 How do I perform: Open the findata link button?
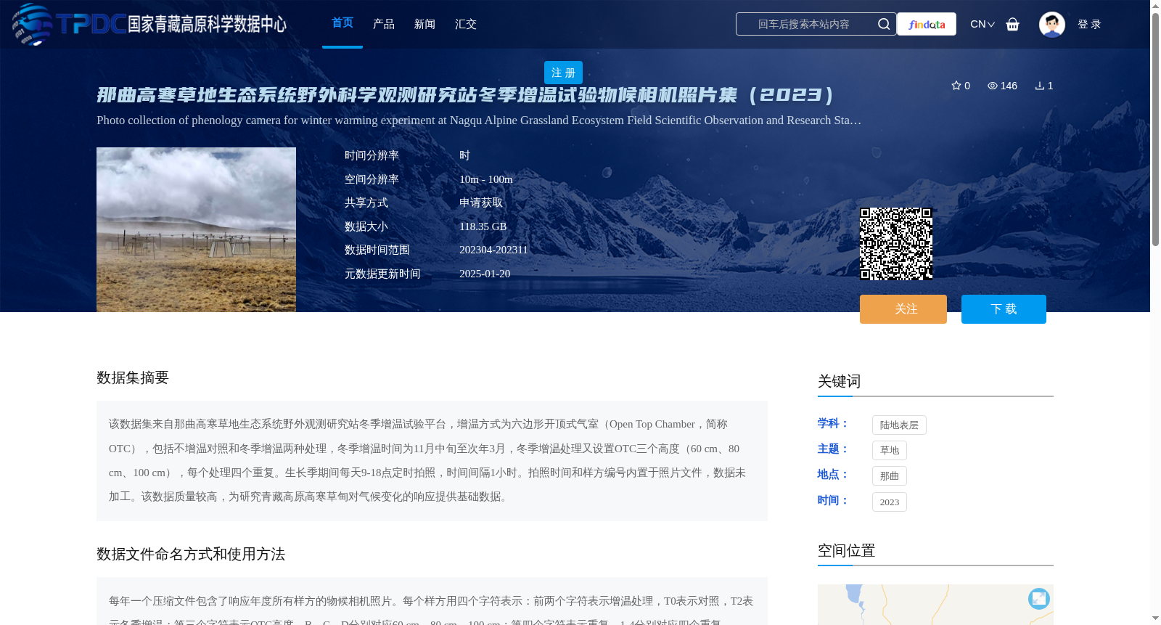[x=927, y=24]
